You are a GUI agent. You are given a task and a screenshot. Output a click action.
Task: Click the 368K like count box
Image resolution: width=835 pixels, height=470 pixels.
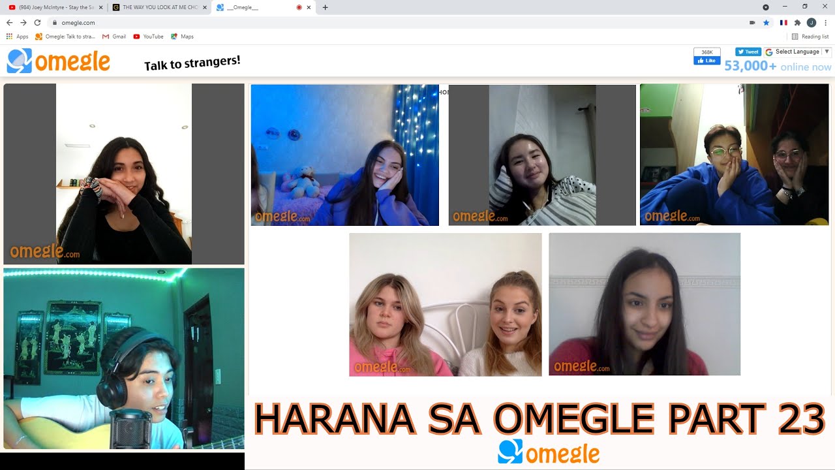[706, 52]
